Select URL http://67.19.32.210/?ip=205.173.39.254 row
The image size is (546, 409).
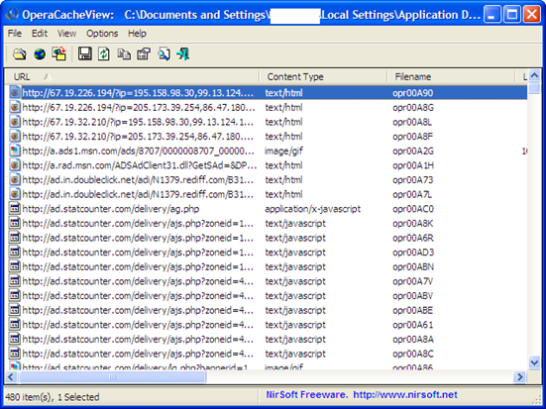click(138, 137)
